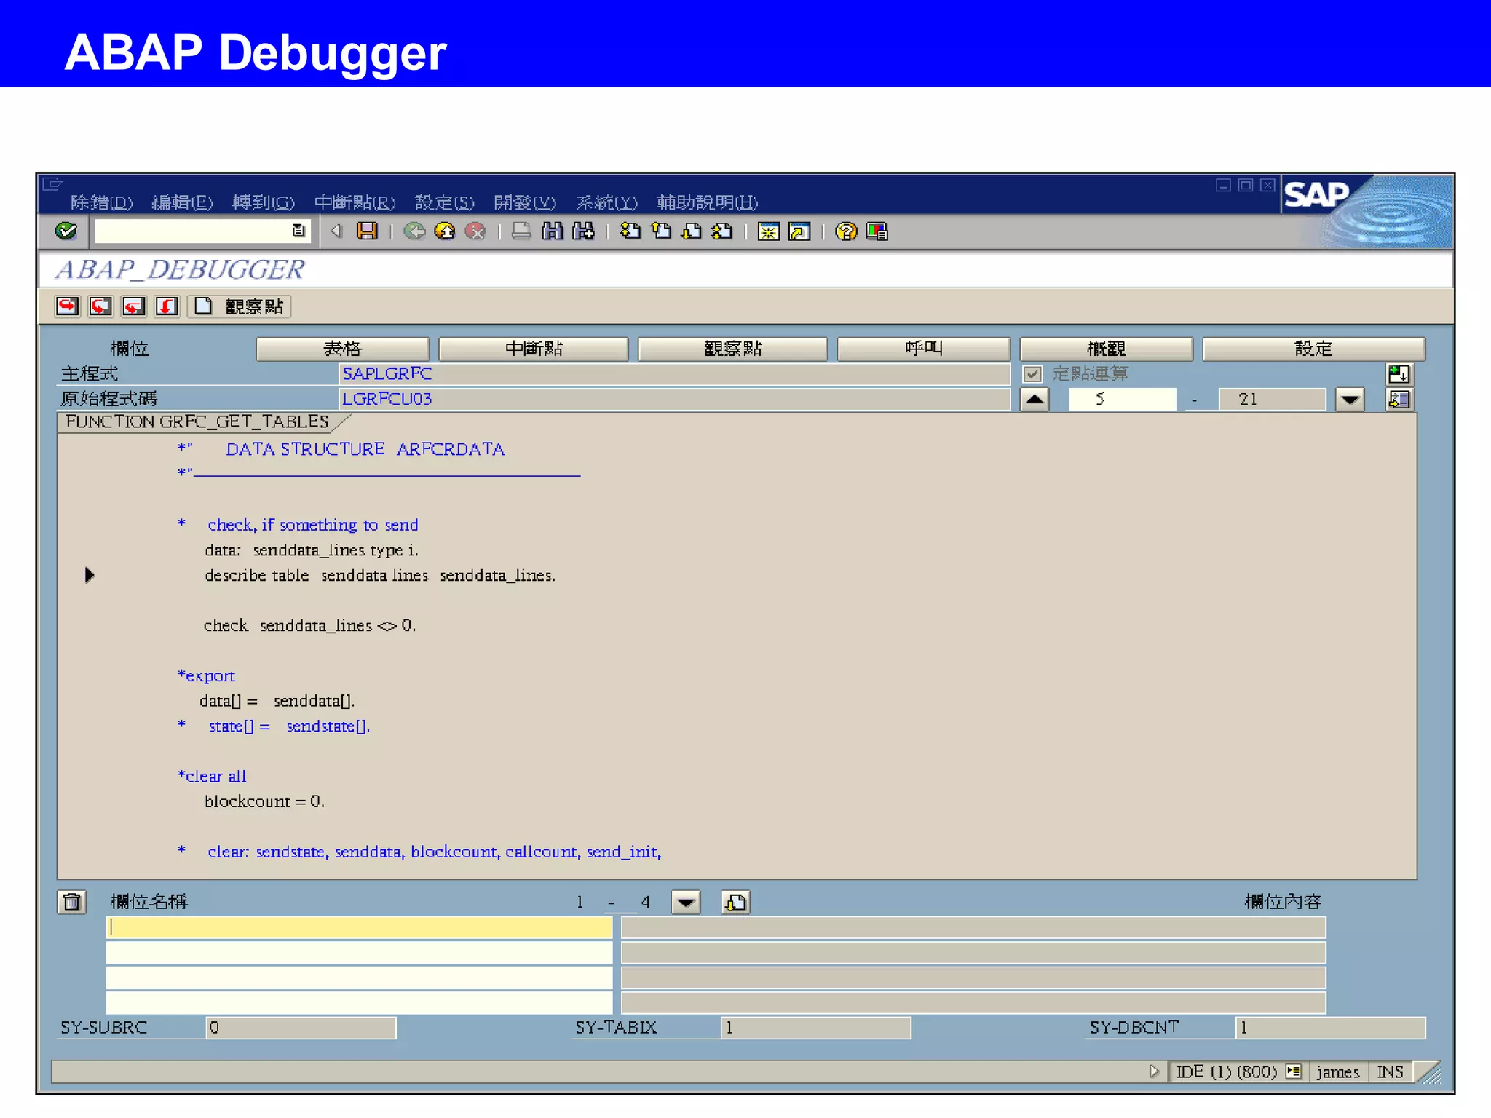1491x1118 pixels.
Task: Click the 觀察點 button in the view row
Action: pyautogui.click(x=733, y=349)
